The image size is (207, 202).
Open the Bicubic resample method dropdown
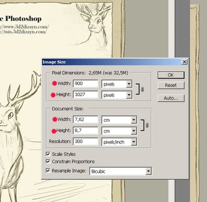[121, 171]
